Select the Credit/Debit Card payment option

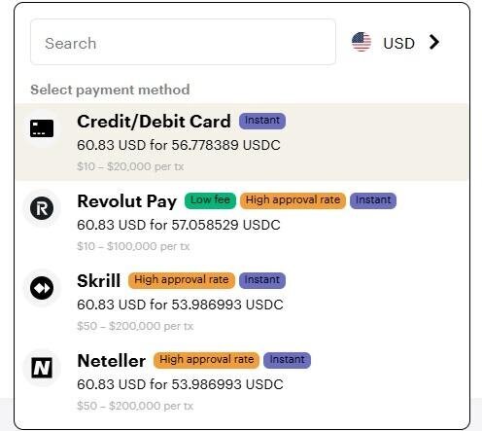pos(241,142)
